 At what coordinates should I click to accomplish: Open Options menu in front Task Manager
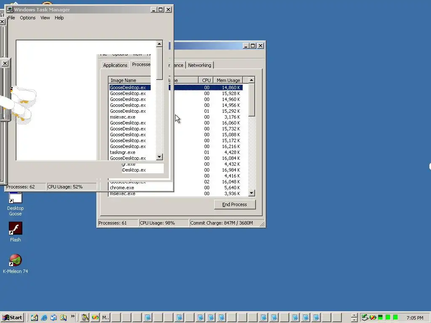pos(27,18)
